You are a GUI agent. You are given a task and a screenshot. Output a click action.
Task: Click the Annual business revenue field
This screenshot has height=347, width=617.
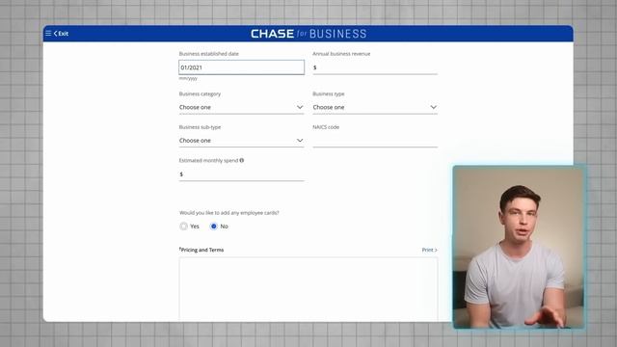[x=375, y=67]
